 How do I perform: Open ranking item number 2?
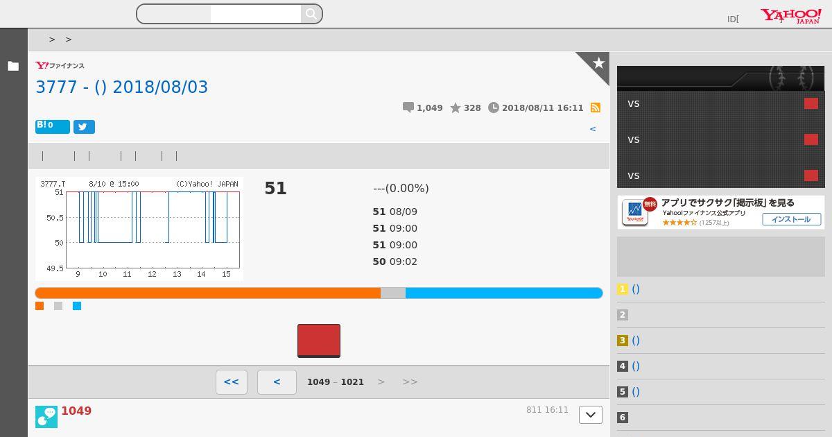click(x=623, y=315)
